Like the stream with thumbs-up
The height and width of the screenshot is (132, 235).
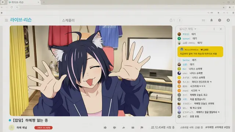coord(105,128)
